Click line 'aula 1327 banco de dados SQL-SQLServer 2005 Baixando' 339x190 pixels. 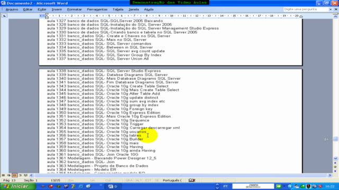coord(105,21)
